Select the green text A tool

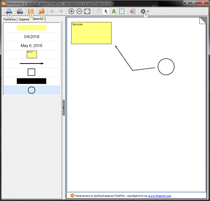(x=114, y=11)
